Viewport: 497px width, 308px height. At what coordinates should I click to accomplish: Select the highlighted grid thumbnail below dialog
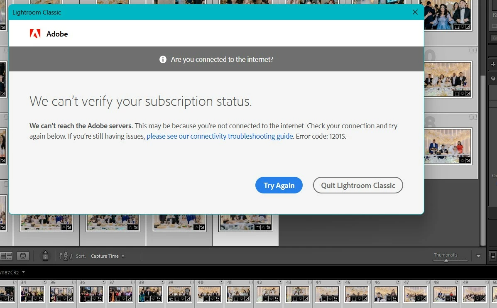[x=246, y=223]
